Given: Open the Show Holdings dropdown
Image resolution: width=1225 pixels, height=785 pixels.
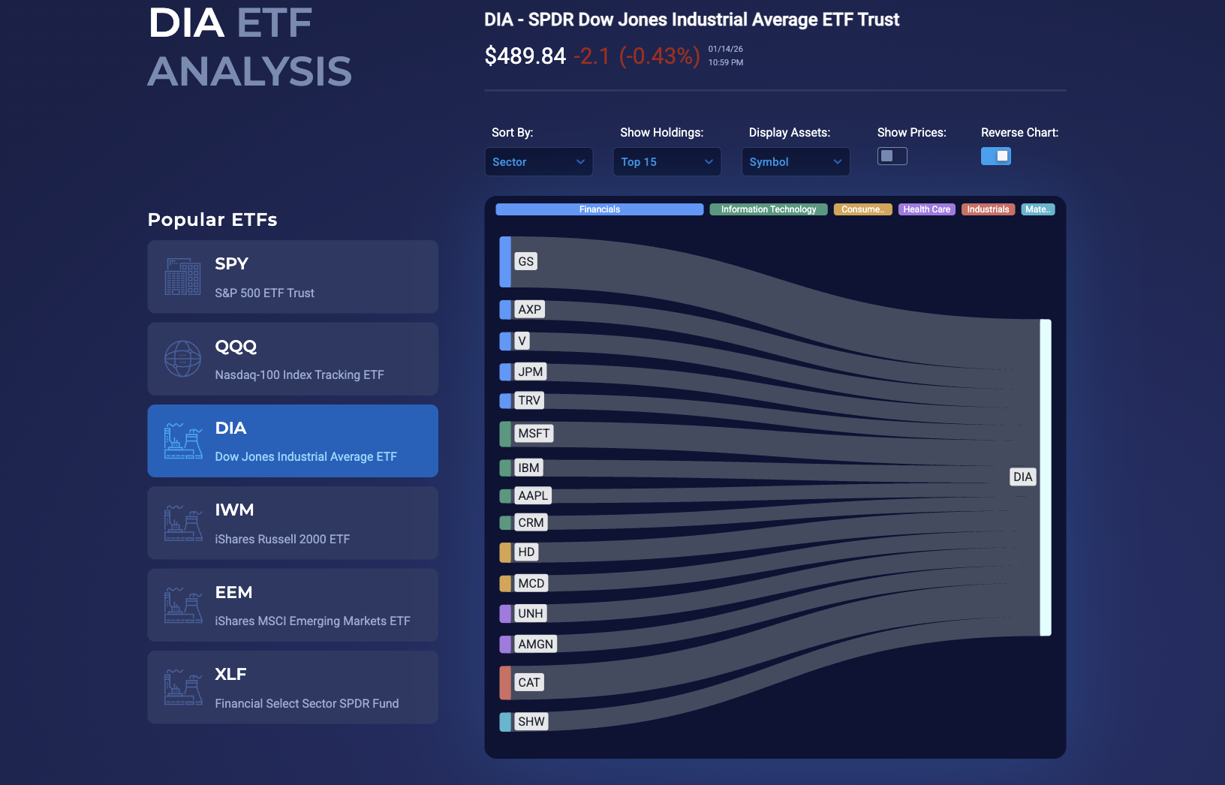Looking at the screenshot, I should [x=667, y=161].
